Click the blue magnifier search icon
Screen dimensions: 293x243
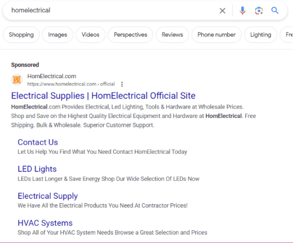point(275,10)
